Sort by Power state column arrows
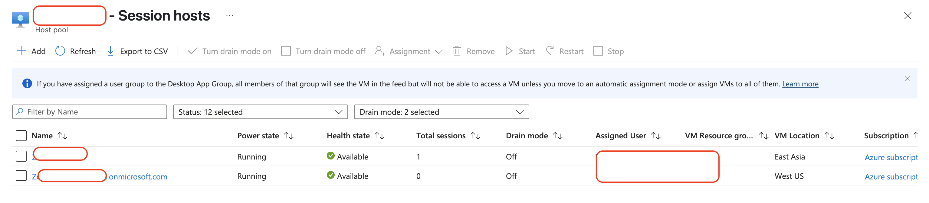This screenshot has height=203, width=929. click(x=289, y=136)
